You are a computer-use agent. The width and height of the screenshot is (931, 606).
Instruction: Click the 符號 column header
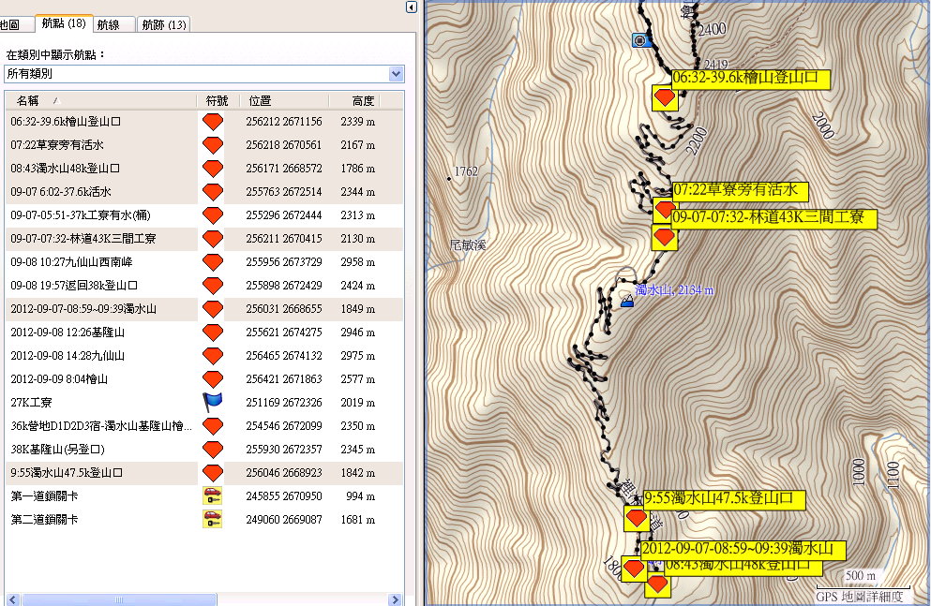[217, 100]
